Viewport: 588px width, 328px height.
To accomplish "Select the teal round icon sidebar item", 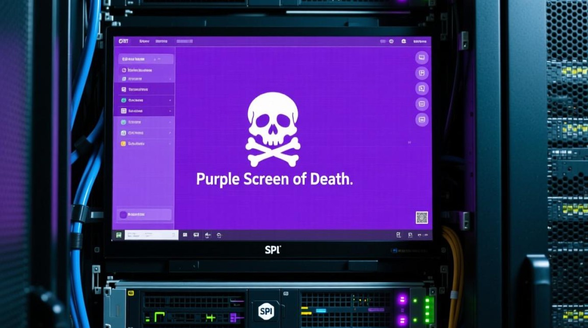I will coord(123,100).
